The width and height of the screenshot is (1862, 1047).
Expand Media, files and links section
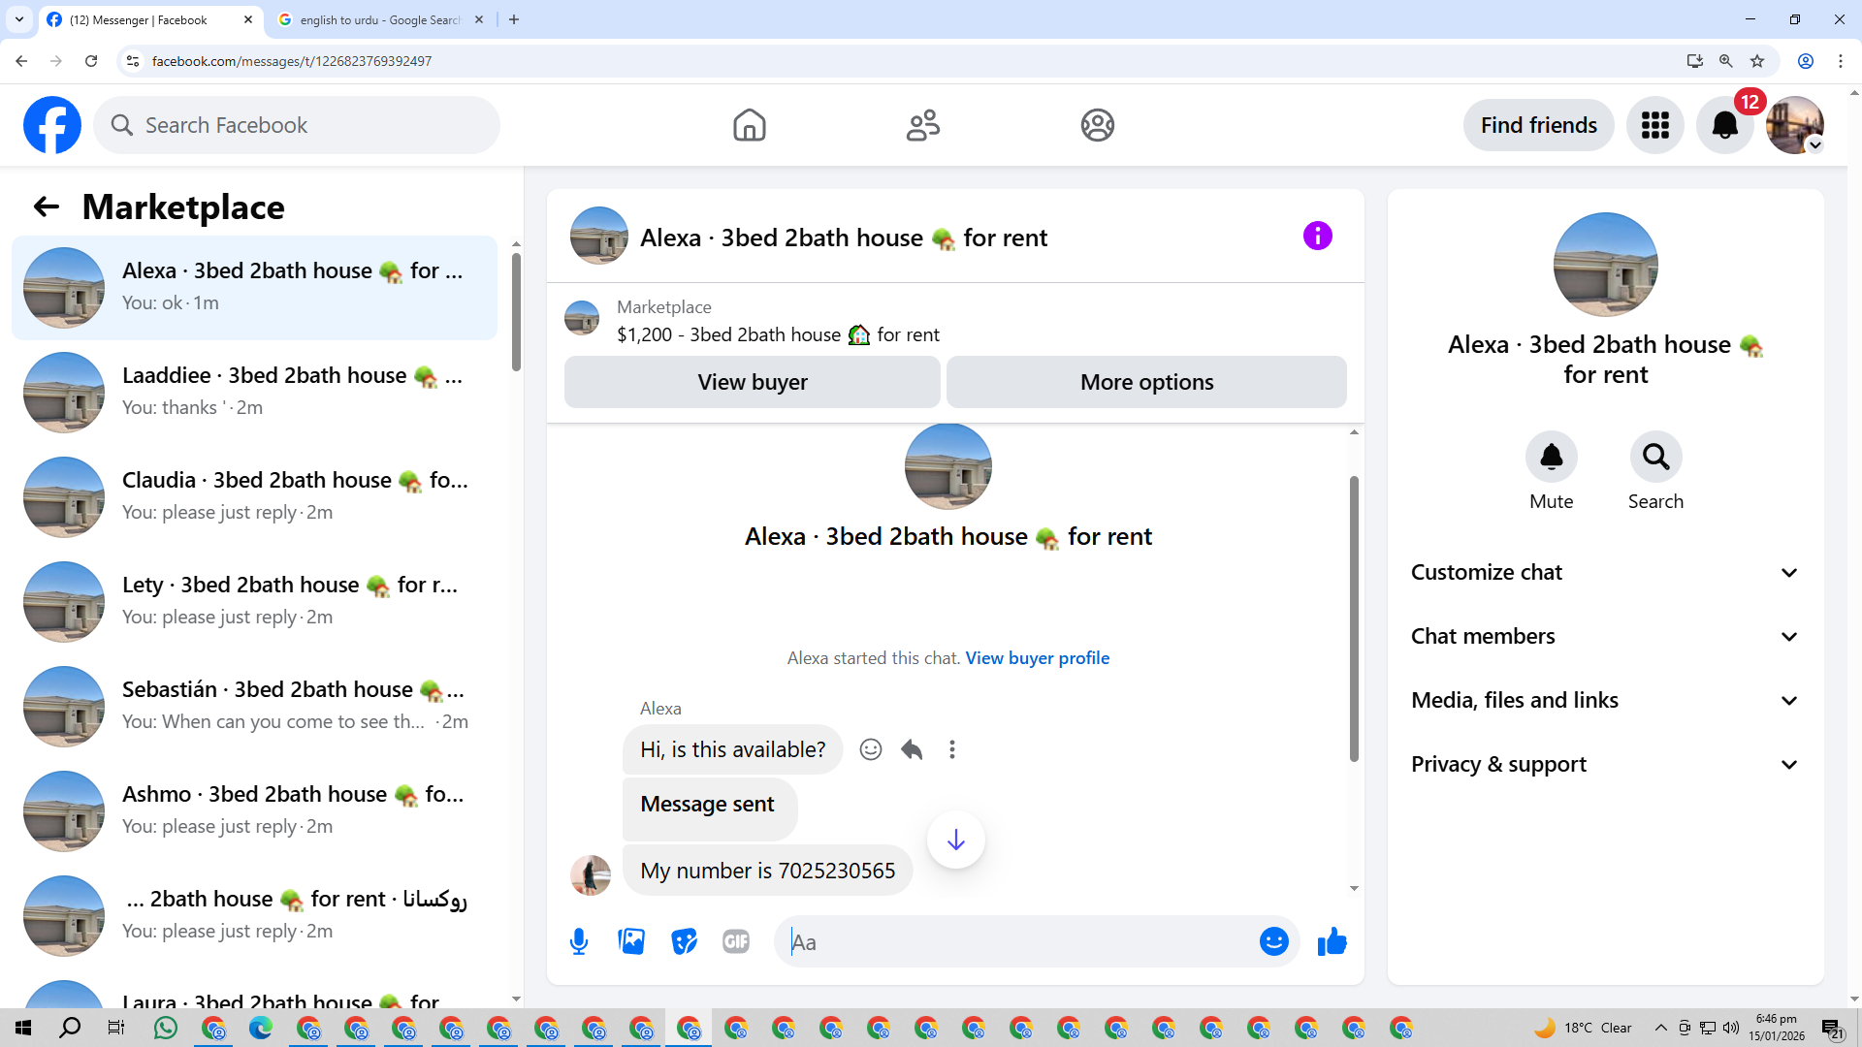pyautogui.click(x=1605, y=700)
